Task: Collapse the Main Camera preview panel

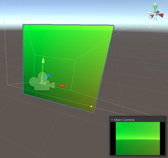Action: [x=112, y=120]
